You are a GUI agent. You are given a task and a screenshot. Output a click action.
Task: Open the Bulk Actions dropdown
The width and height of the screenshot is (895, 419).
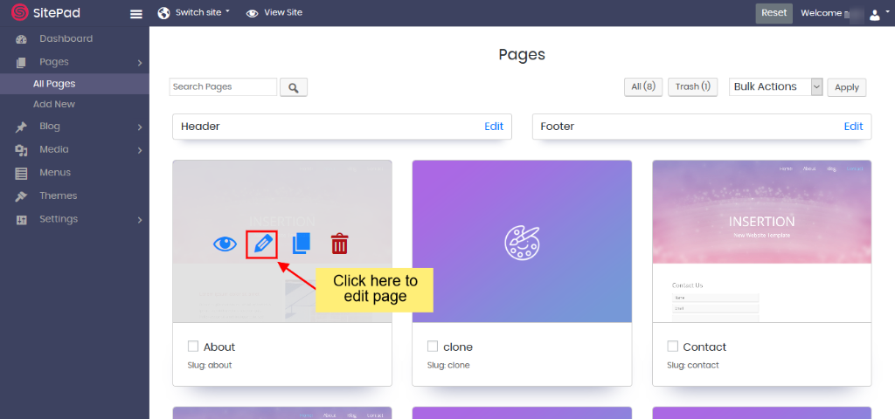(x=775, y=86)
